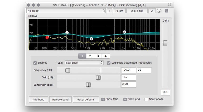The image size is (203, 112).
Task: Switch to band tab 1
Action: [x=82, y=56]
